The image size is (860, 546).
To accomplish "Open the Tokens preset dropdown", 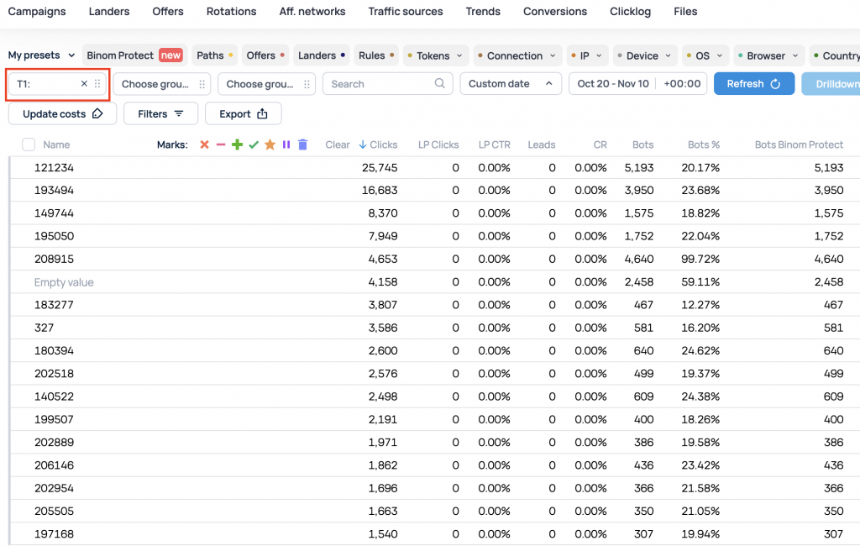I will pos(434,55).
